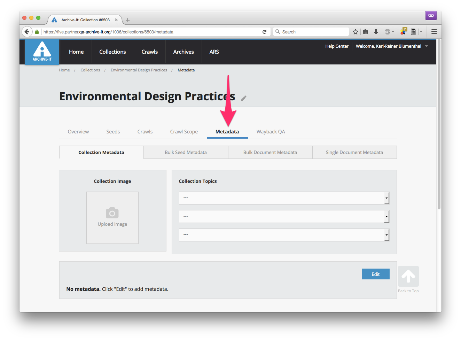Viewport: 461px width, 340px height.
Task: Click the Archive-It logo icon
Action: point(42,52)
